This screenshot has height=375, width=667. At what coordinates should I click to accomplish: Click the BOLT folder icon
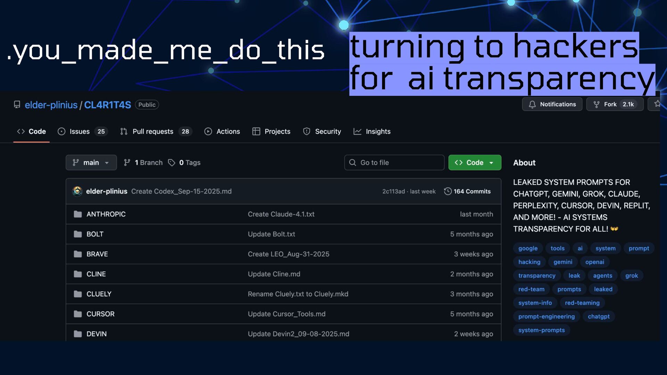78,234
